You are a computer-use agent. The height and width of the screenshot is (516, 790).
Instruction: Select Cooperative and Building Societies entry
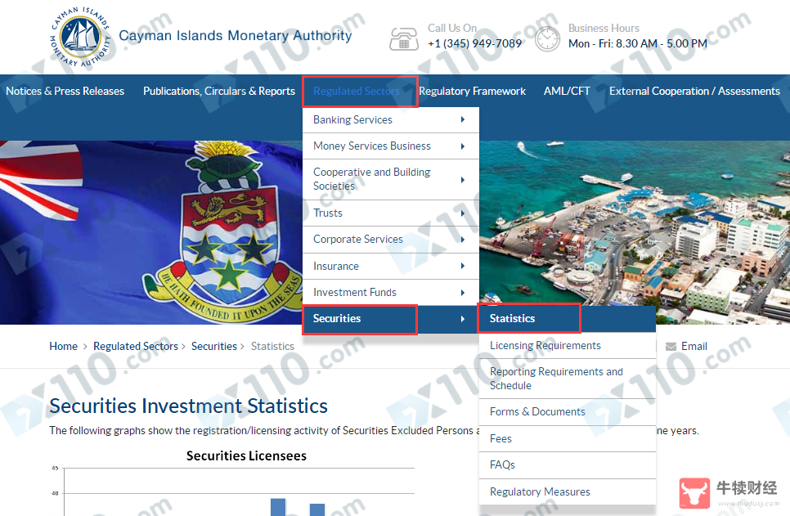point(390,179)
